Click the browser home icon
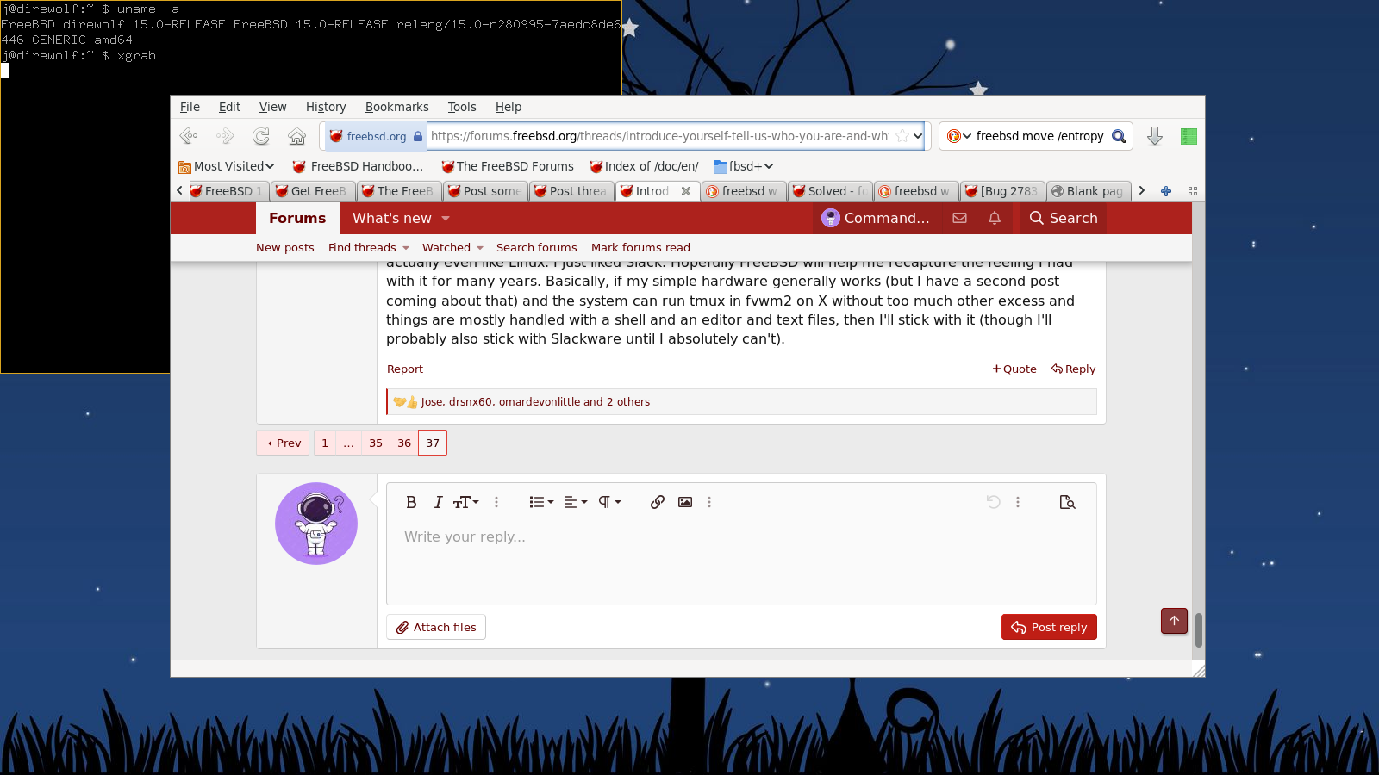This screenshot has width=1379, height=775. point(296,136)
